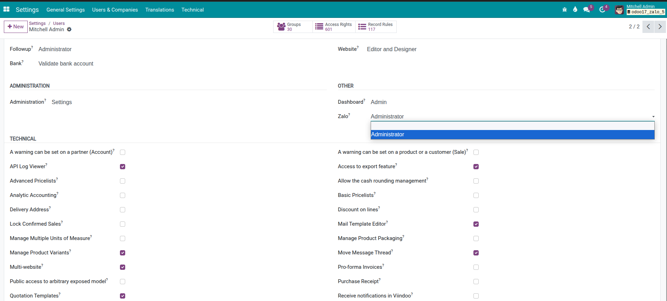Collapse the Zalo selection field dropdown
The width and height of the screenshot is (667, 301).
pos(512,116)
